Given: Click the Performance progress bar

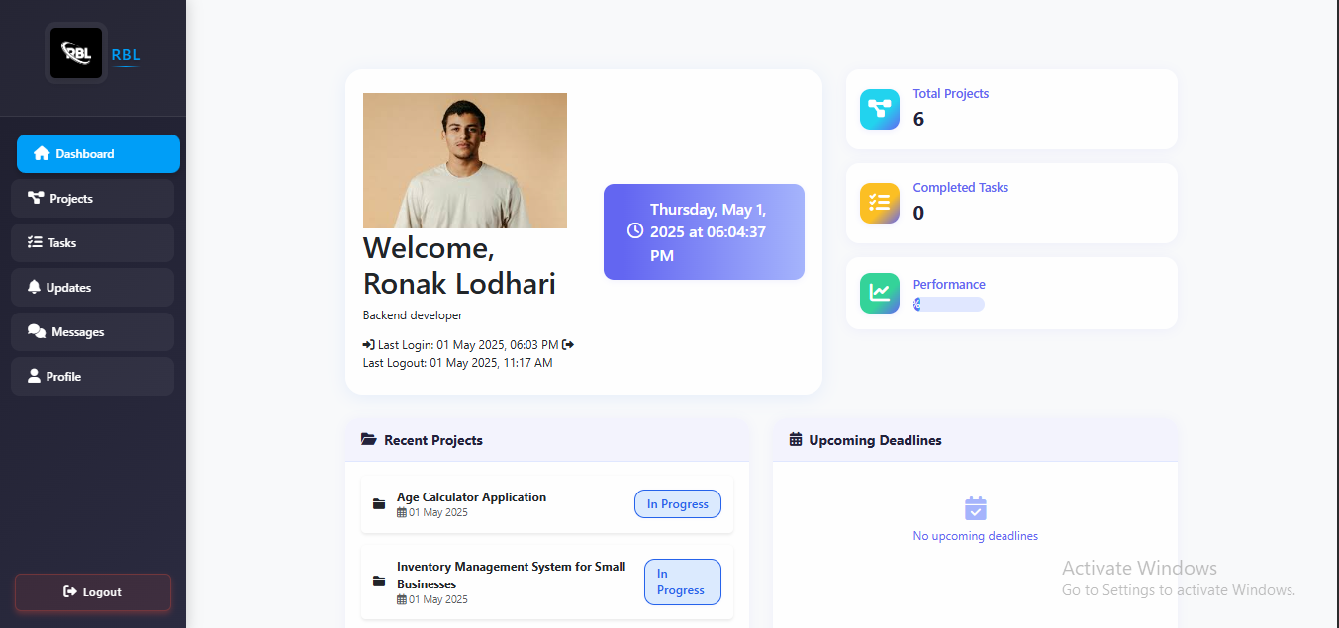Looking at the screenshot, I should [949, 305].
